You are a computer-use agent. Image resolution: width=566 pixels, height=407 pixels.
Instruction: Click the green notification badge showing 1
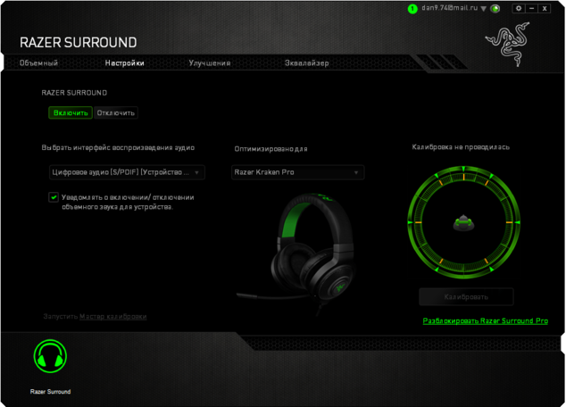tap(412, 9)
